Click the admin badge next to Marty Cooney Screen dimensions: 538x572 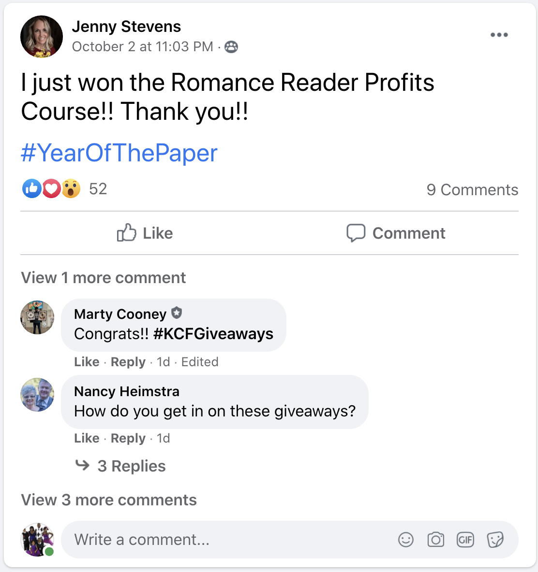coord(177,313)
